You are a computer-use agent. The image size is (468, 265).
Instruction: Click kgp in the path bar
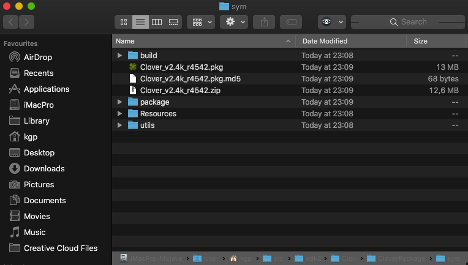[241, 258]
